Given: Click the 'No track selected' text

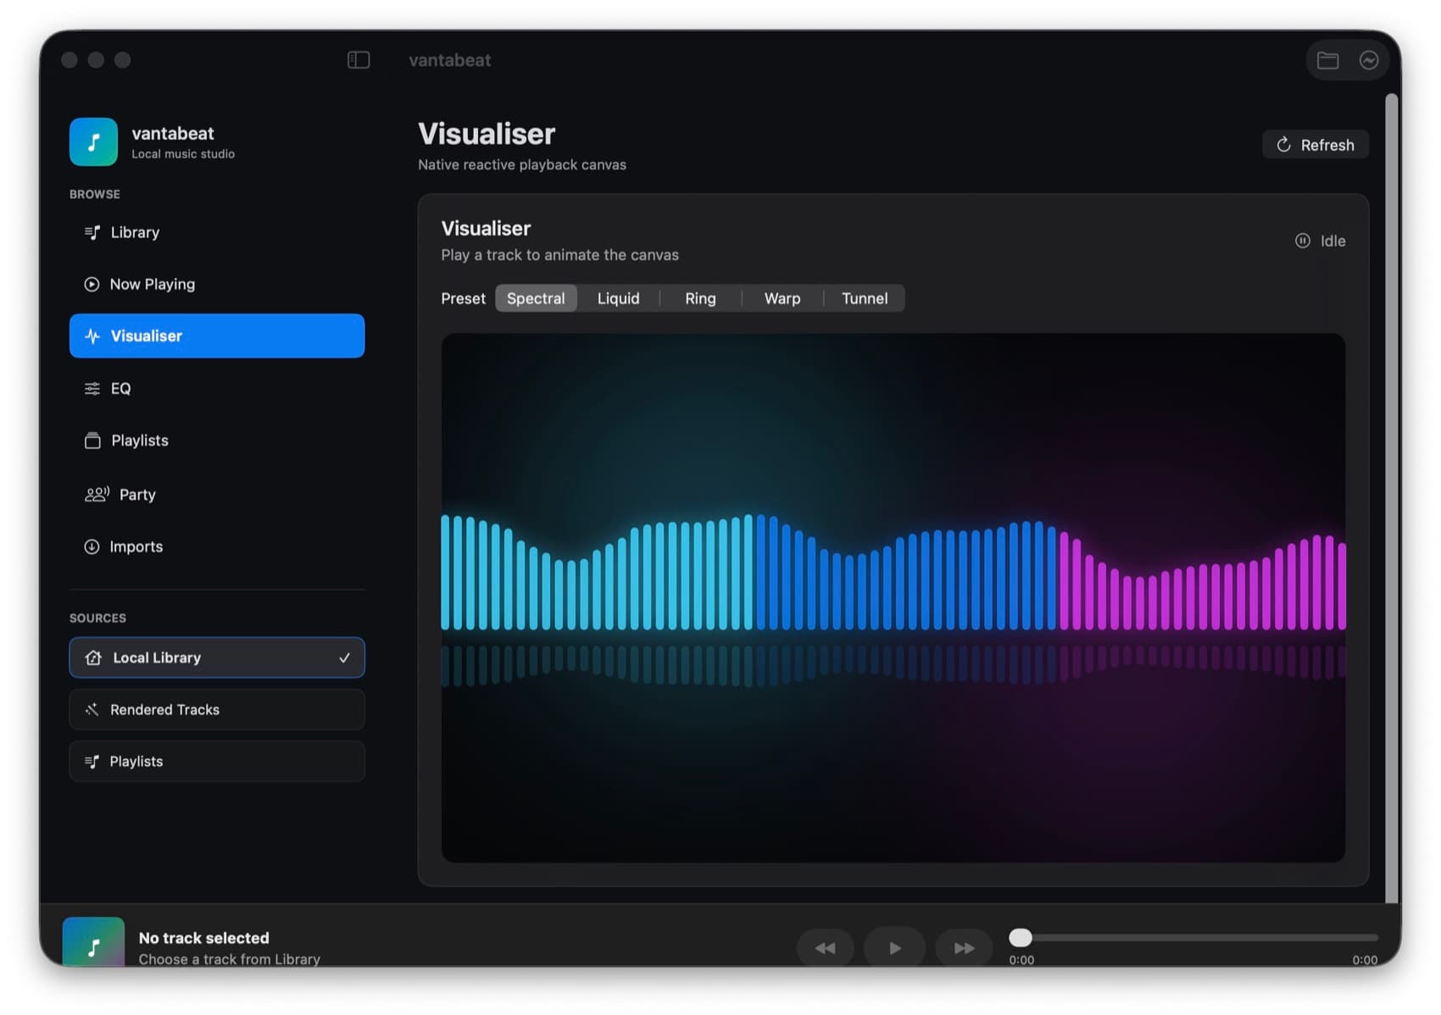Looking at the screenshot, I should 203,938.
